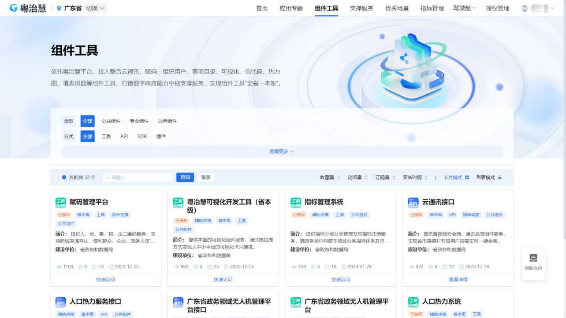Click the 人口热力服务接口 API icon
Viewport: 566px width, 318px height.
point(60,302)
